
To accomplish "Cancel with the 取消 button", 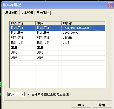I will point(102,105).
